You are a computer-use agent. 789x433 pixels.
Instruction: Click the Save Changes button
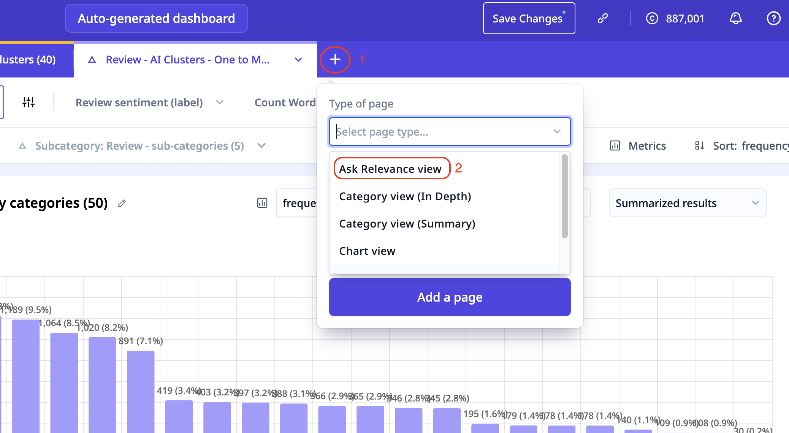tap(529, 19)
